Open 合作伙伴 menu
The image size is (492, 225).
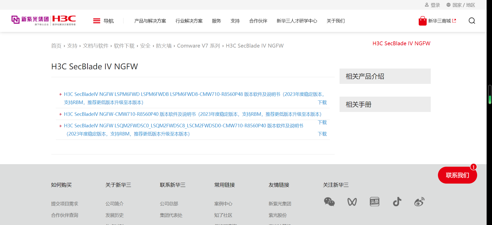258,21
